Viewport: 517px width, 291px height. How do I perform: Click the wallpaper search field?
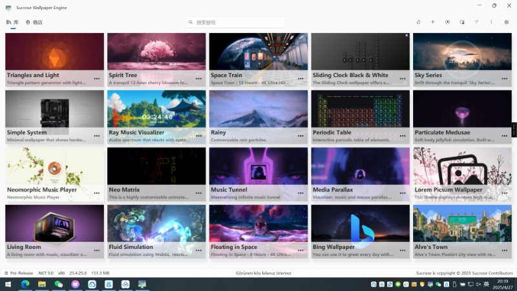[235, 22]
